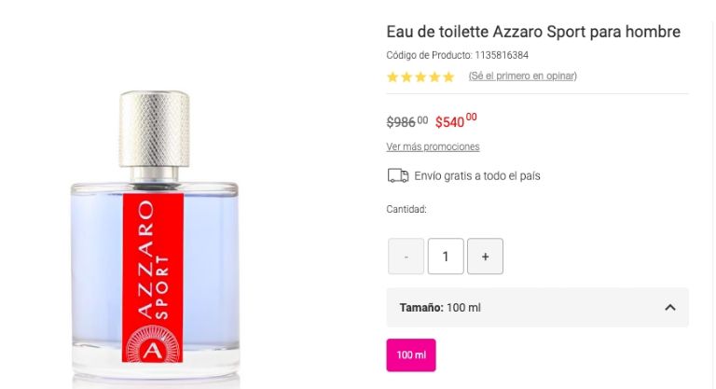Click the quantity input field
The height and width of the screenshot is (389, 716).
(x=446, y=257)
